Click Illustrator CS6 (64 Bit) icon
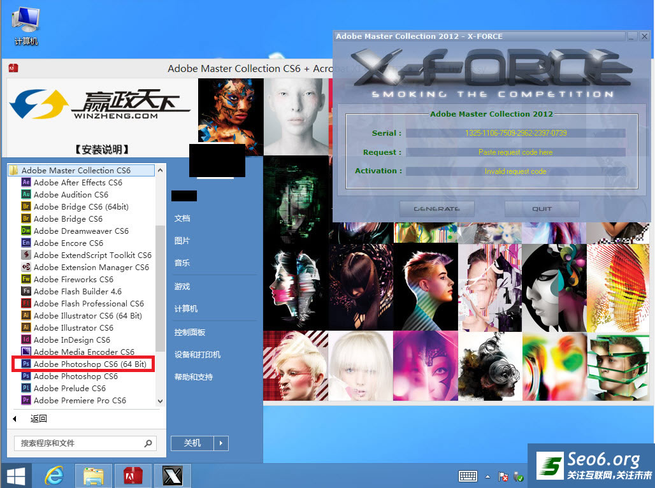655x488 pixels. (26, 315)
